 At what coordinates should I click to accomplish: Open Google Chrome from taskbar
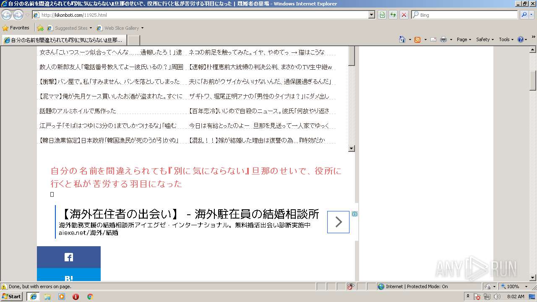pyautogui.click(x=90, y=297)
